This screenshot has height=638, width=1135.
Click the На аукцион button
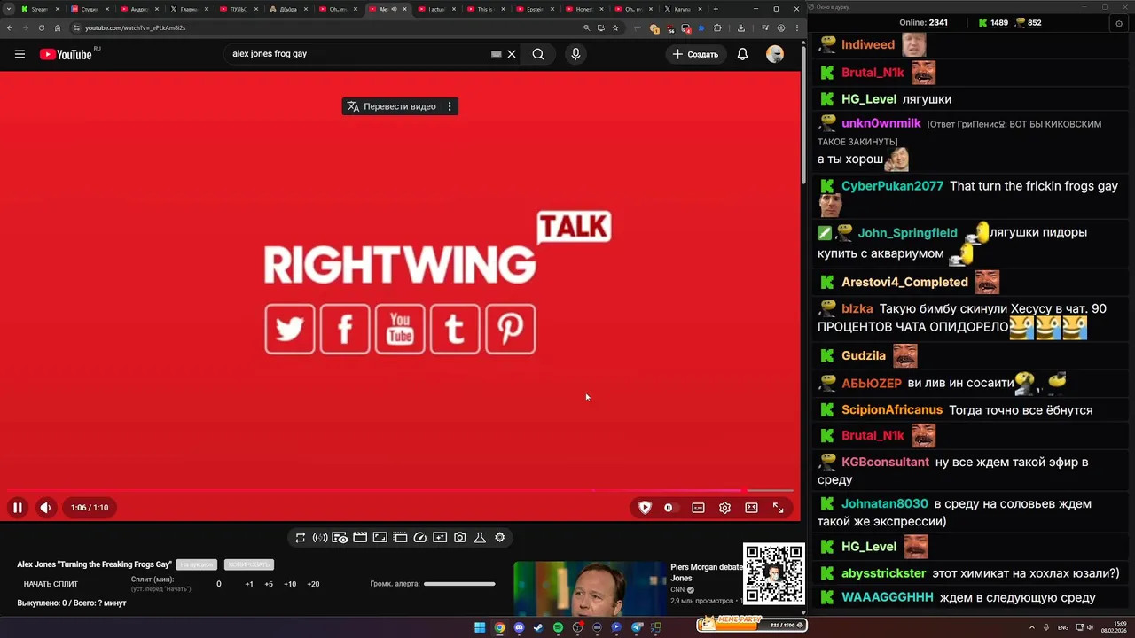196,564
